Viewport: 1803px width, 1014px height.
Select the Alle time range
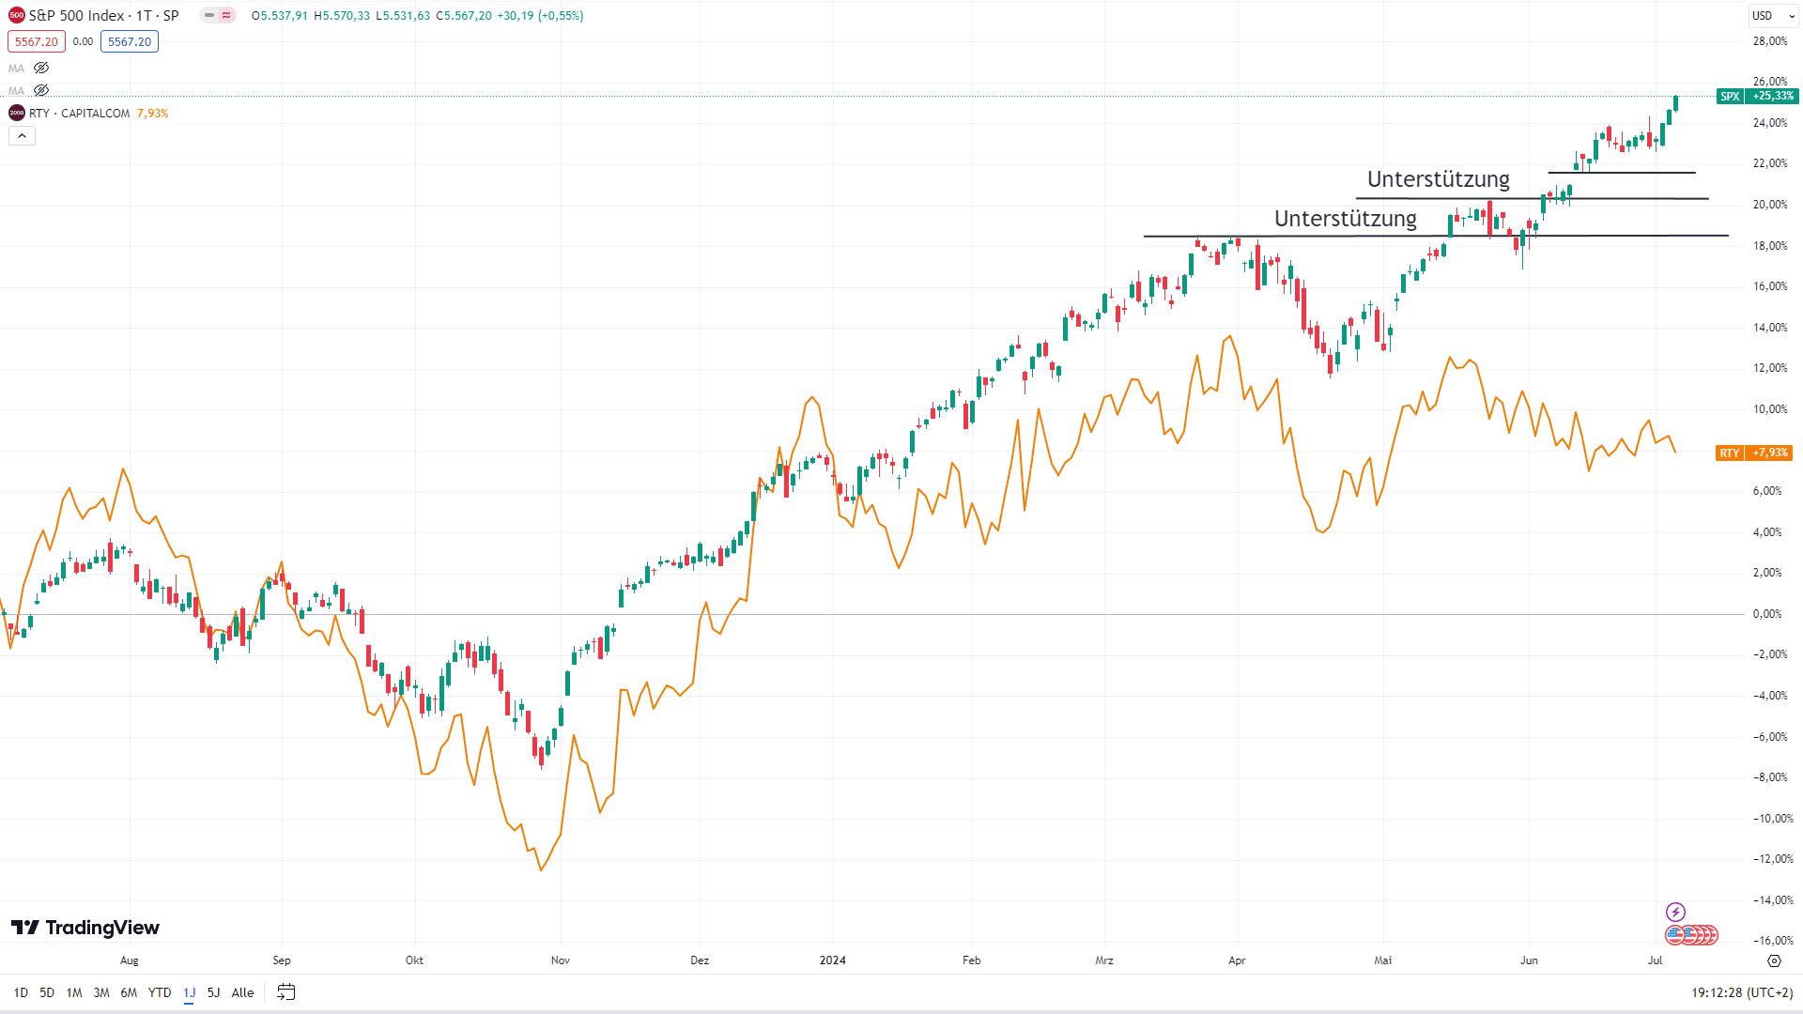[x=242, y=992]
